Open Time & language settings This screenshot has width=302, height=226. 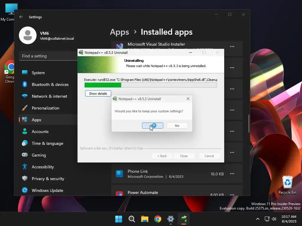click(48, 143)
